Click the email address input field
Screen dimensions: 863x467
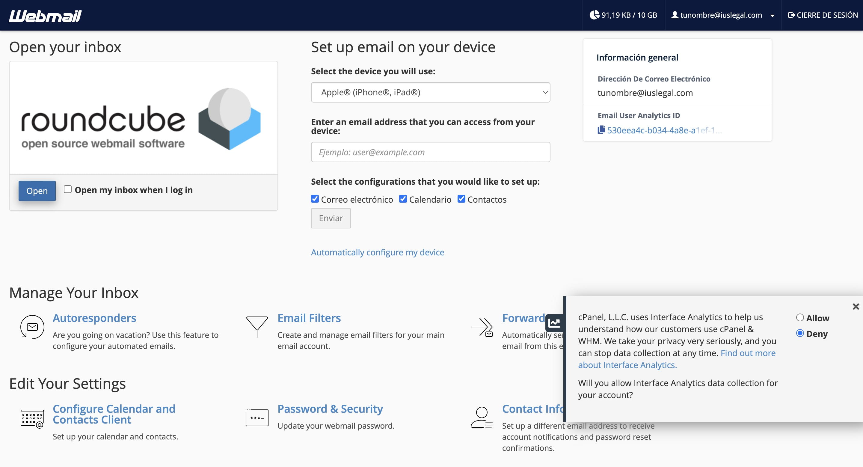pyautogui.click(x=430, y=152)
